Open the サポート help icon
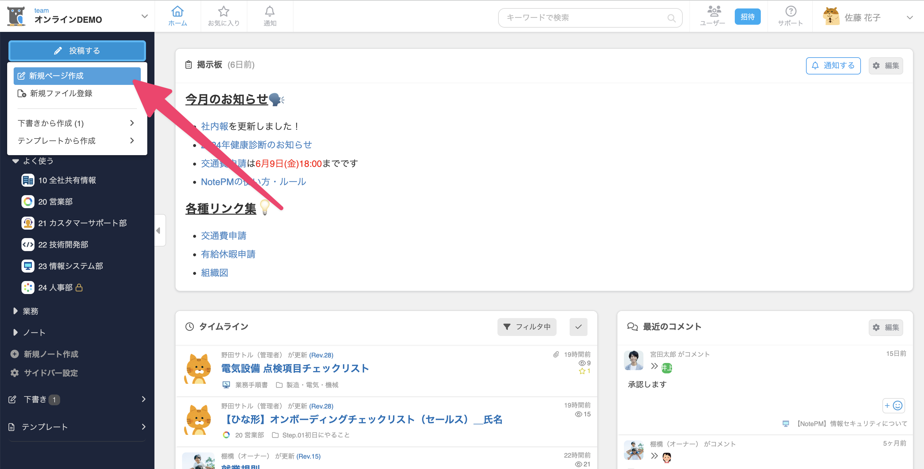Image resolution: width=924 pixels, height=469 pixels. [x=790, y=16]
